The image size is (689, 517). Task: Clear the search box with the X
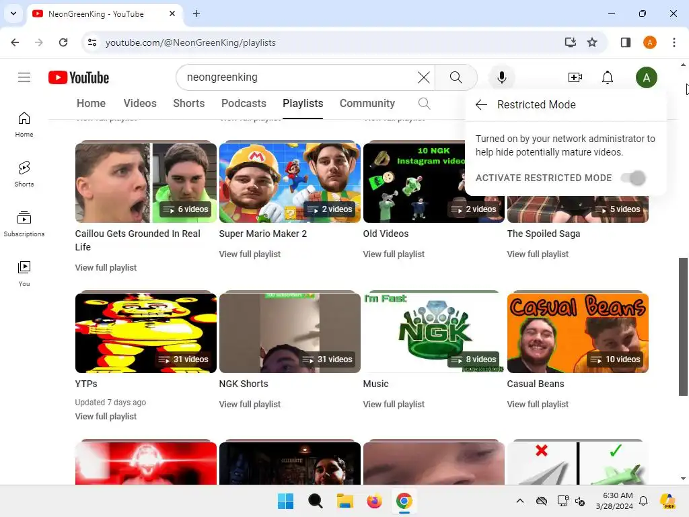(x=424, y=77)
